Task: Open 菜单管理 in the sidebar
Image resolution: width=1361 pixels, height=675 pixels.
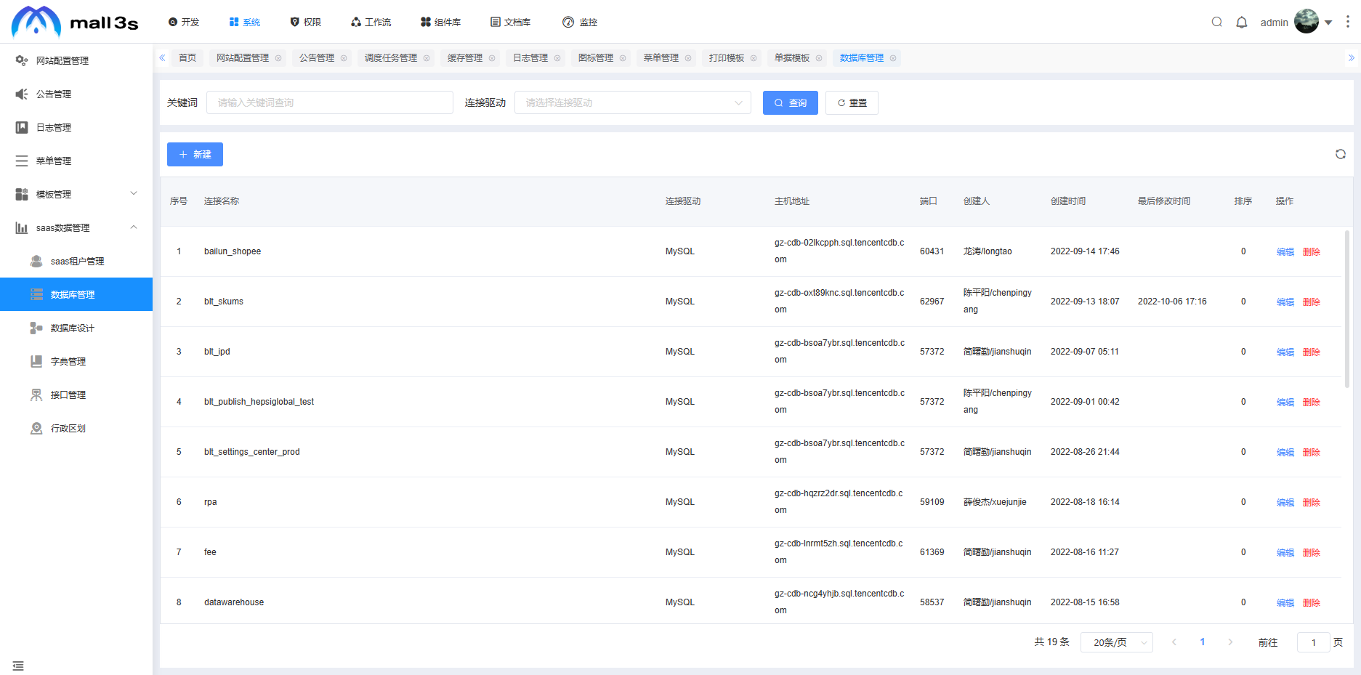Action: (x=76, y=161)
